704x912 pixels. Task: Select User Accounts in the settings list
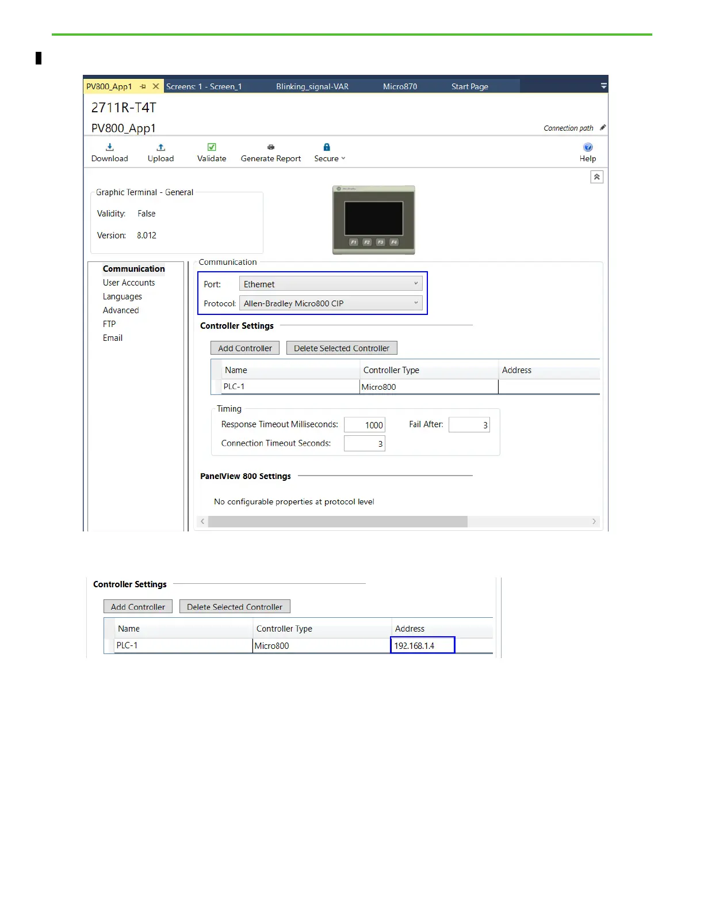click(129, 283)
